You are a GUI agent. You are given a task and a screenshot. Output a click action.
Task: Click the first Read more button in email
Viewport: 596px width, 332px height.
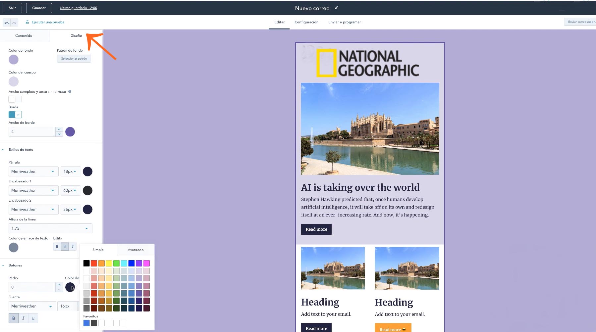316,229
